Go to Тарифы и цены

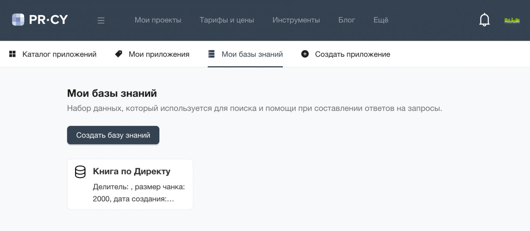(x=227, y=20)
